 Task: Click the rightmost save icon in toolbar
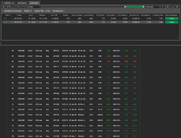177,6
